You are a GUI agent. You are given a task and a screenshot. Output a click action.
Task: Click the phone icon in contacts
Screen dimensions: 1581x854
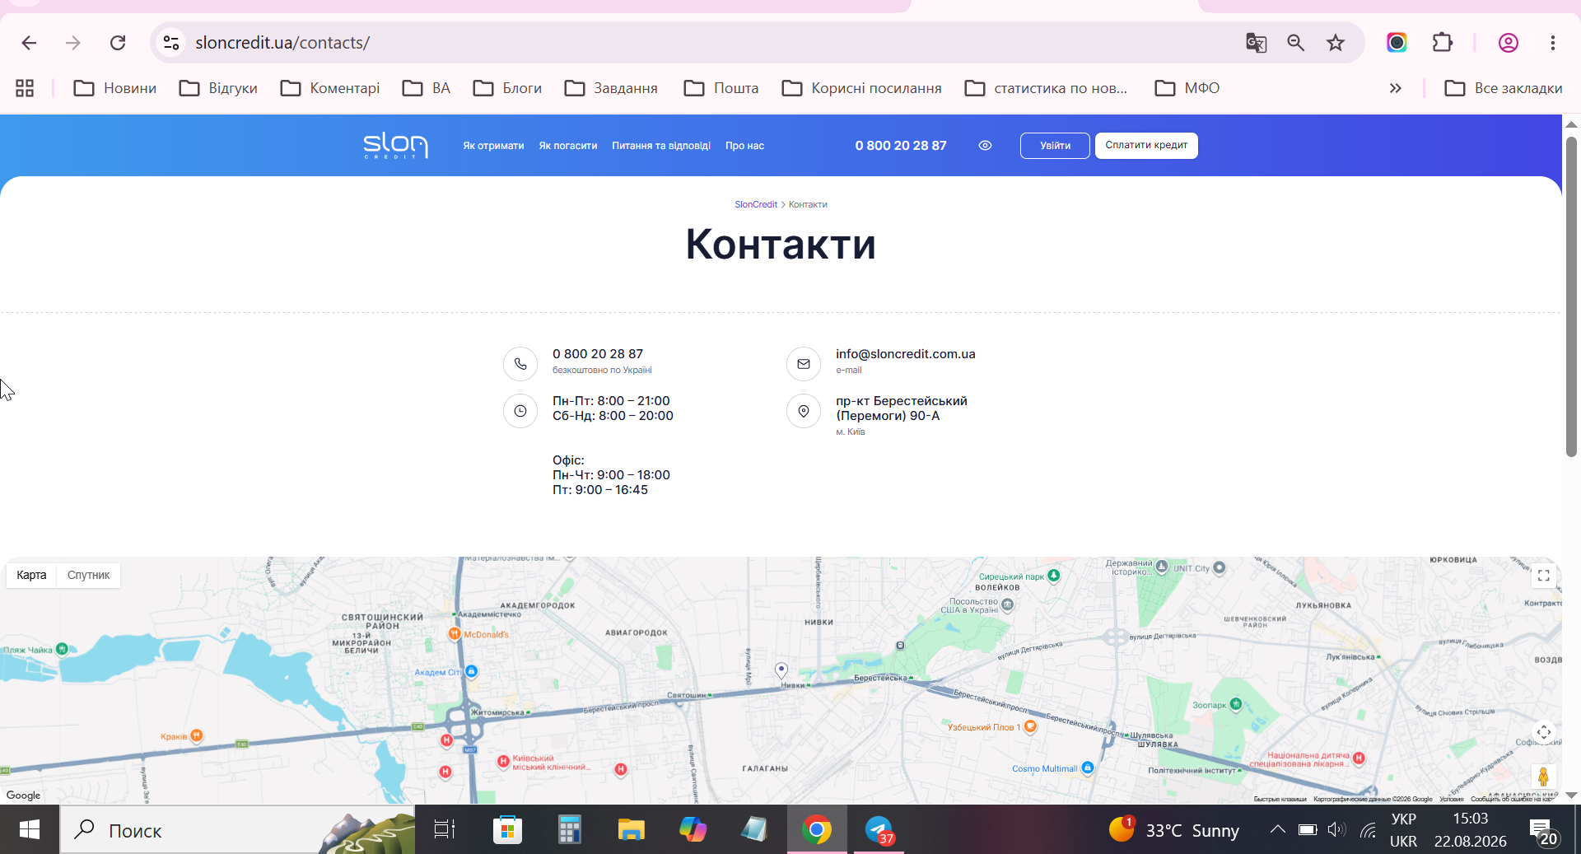click(x=520, y=363)
